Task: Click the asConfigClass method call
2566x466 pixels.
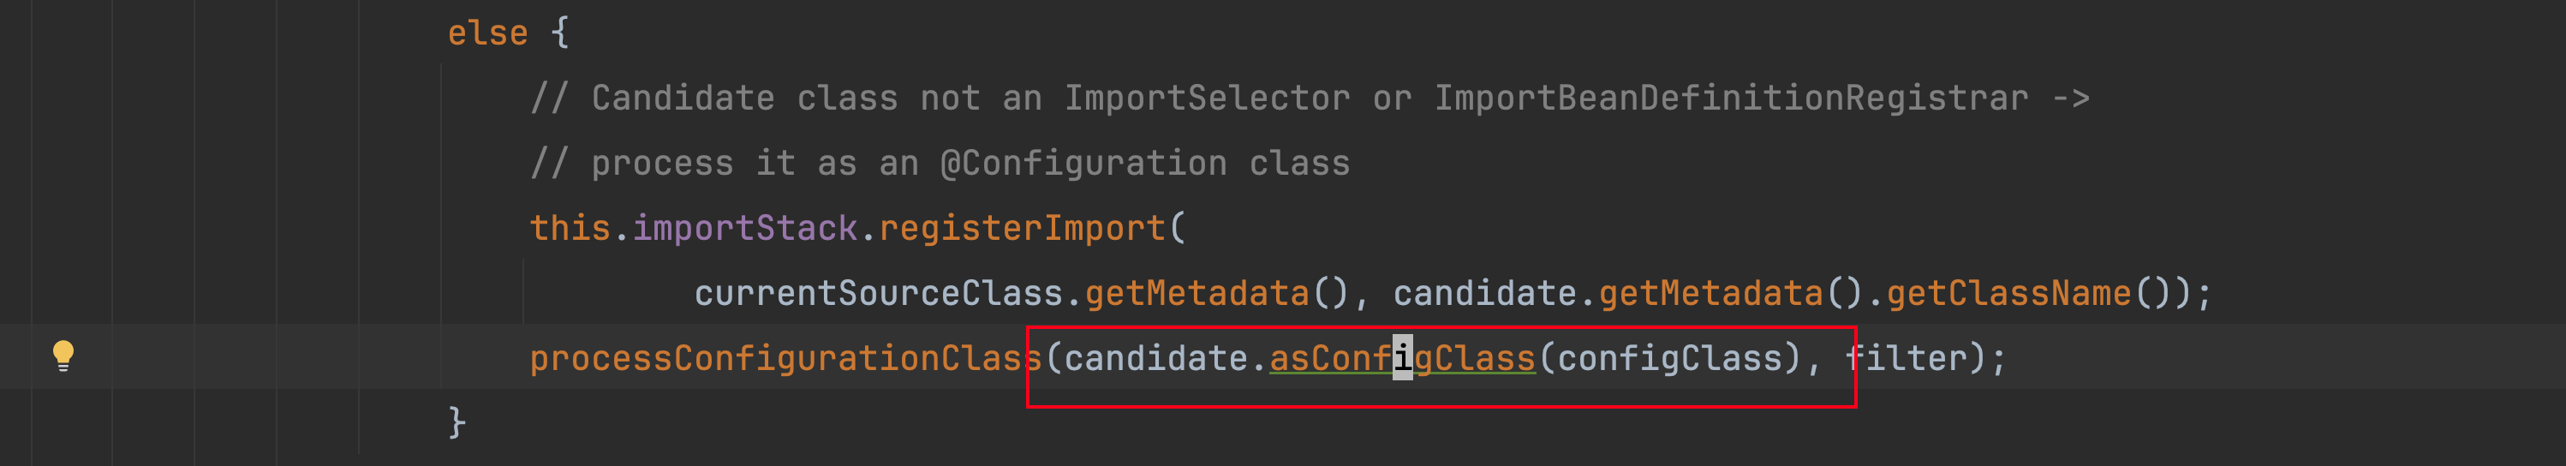Action: pyautogui.click(x=1401, y=357)
